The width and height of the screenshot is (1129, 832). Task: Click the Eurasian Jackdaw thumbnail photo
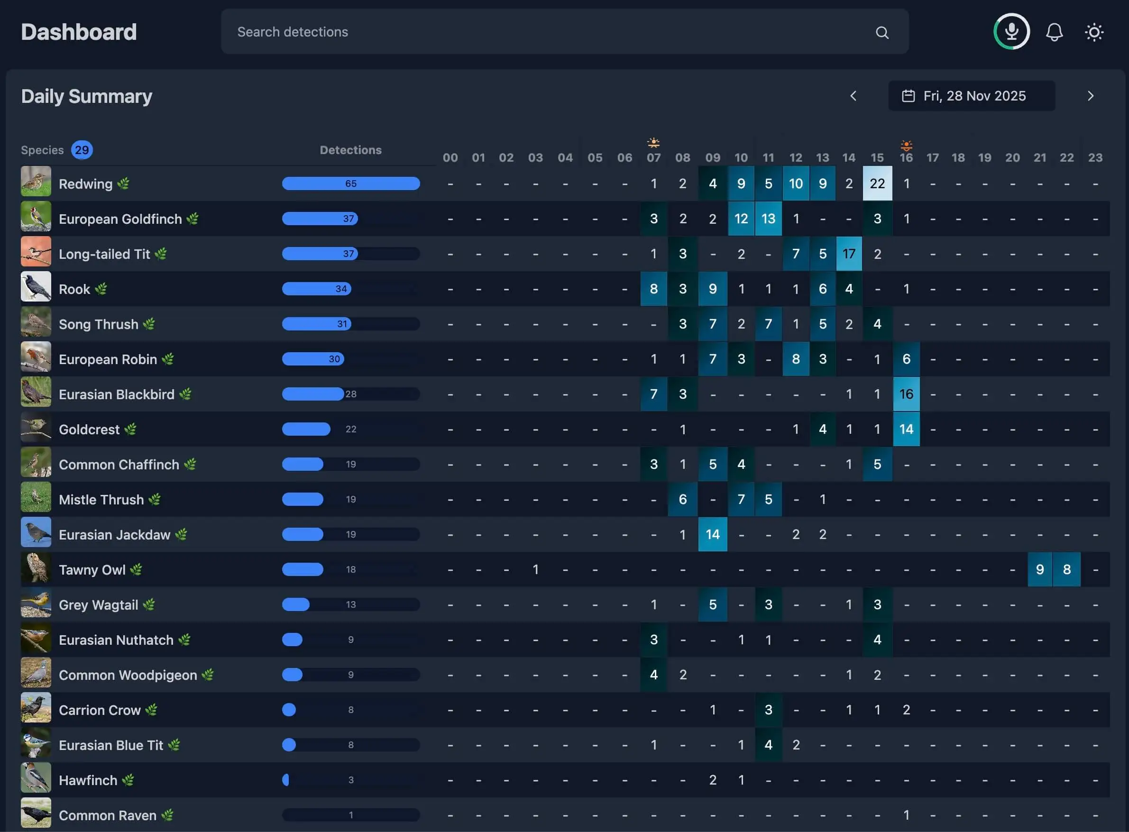pos(36,534)
